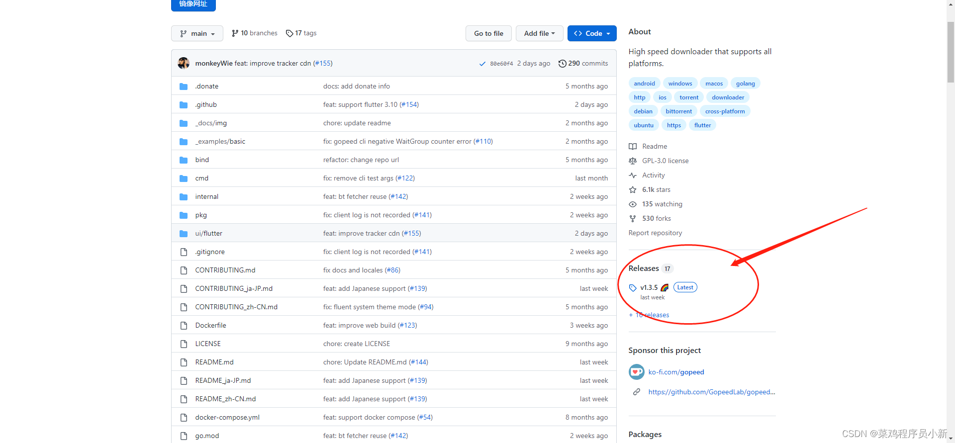Select the ubuntu topic tag
Image resolution: width=955 pixels, height=443 pixels.
[x=644, y=125]
